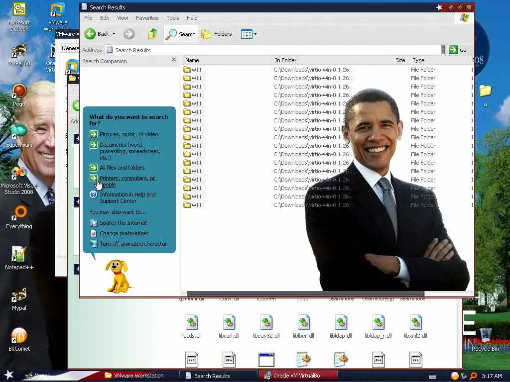
Task: Sort results by Size column
Action: 384,60
